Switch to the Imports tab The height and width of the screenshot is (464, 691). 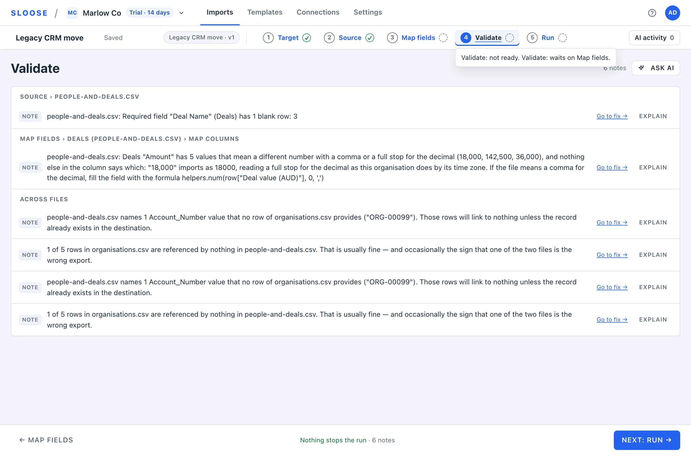[220, 12]
